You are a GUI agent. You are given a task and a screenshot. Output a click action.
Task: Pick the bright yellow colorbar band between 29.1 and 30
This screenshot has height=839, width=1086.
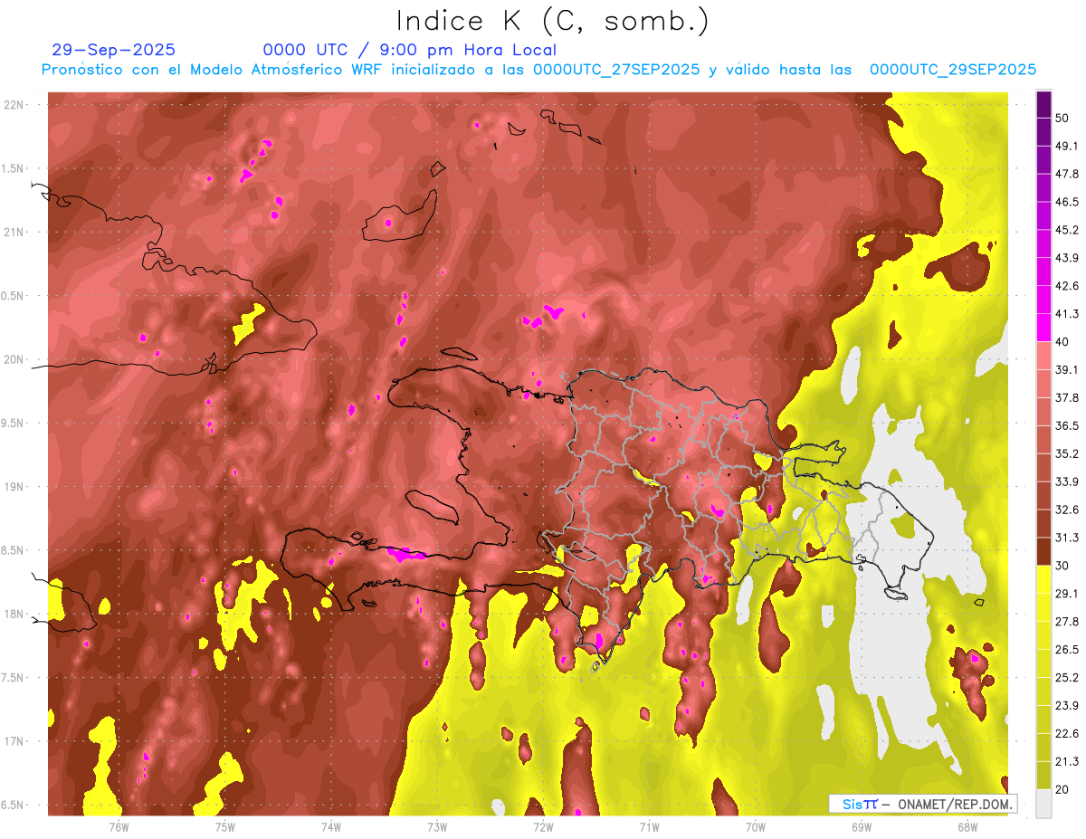point(1043,579)
